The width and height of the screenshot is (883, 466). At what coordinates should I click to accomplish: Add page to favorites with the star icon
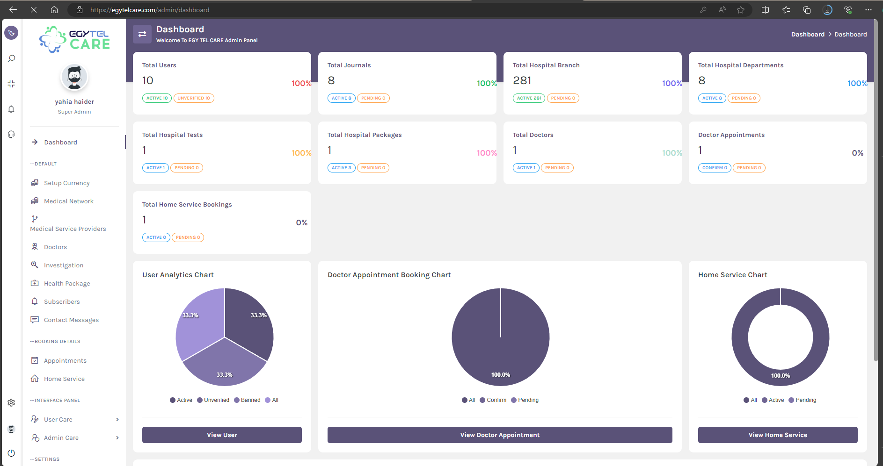click(741, 10)
